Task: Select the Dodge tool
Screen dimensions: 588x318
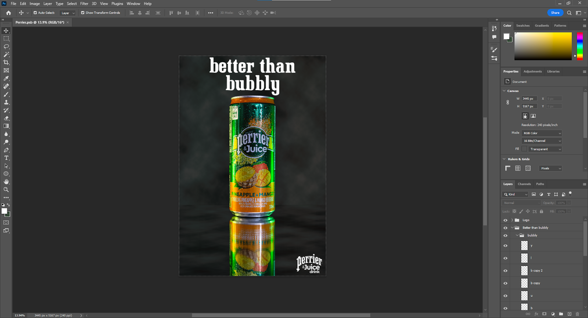Action: pyautogui.click(x=6, y=142)
